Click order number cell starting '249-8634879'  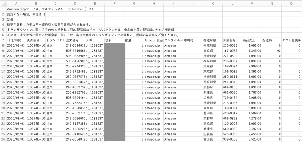coord(75,140)
